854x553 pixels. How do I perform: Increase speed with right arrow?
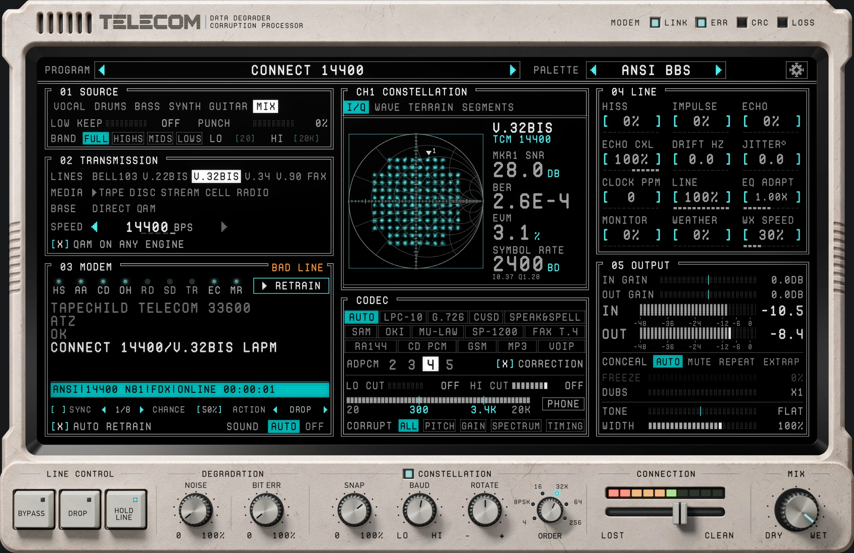[224, 227]
